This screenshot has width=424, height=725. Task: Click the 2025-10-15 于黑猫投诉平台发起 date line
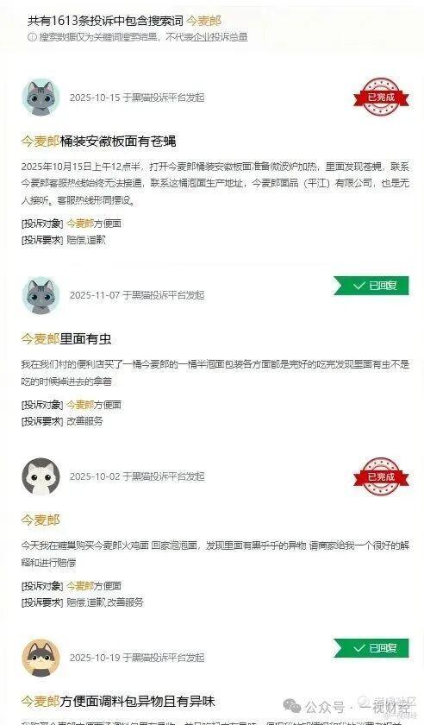tap(137, 98)
